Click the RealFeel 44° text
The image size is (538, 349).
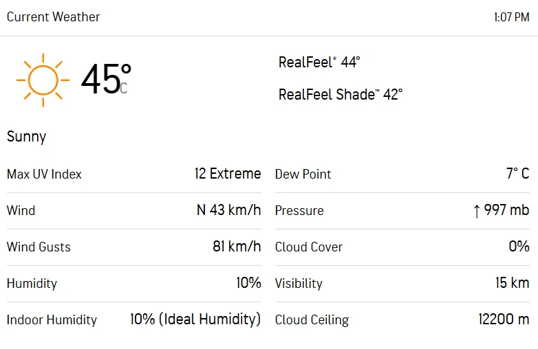click(x=319, y=62)
